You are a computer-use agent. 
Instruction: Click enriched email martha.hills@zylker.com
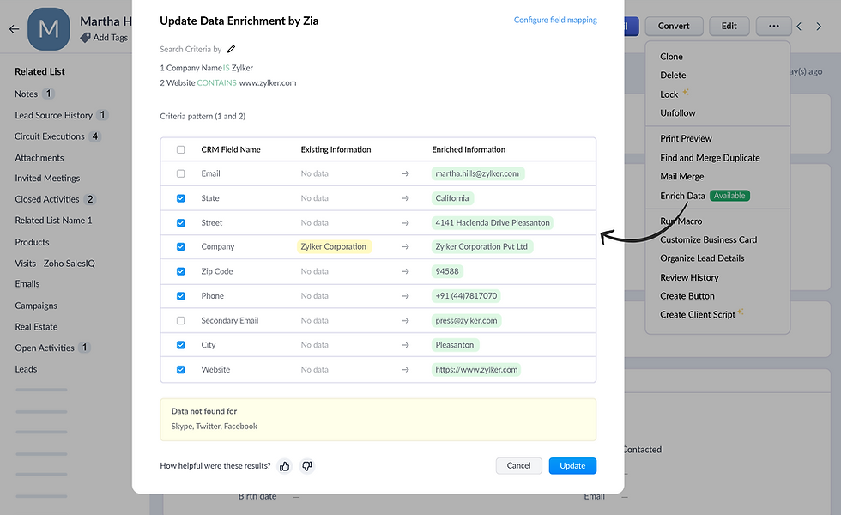(x=477, y=173)
